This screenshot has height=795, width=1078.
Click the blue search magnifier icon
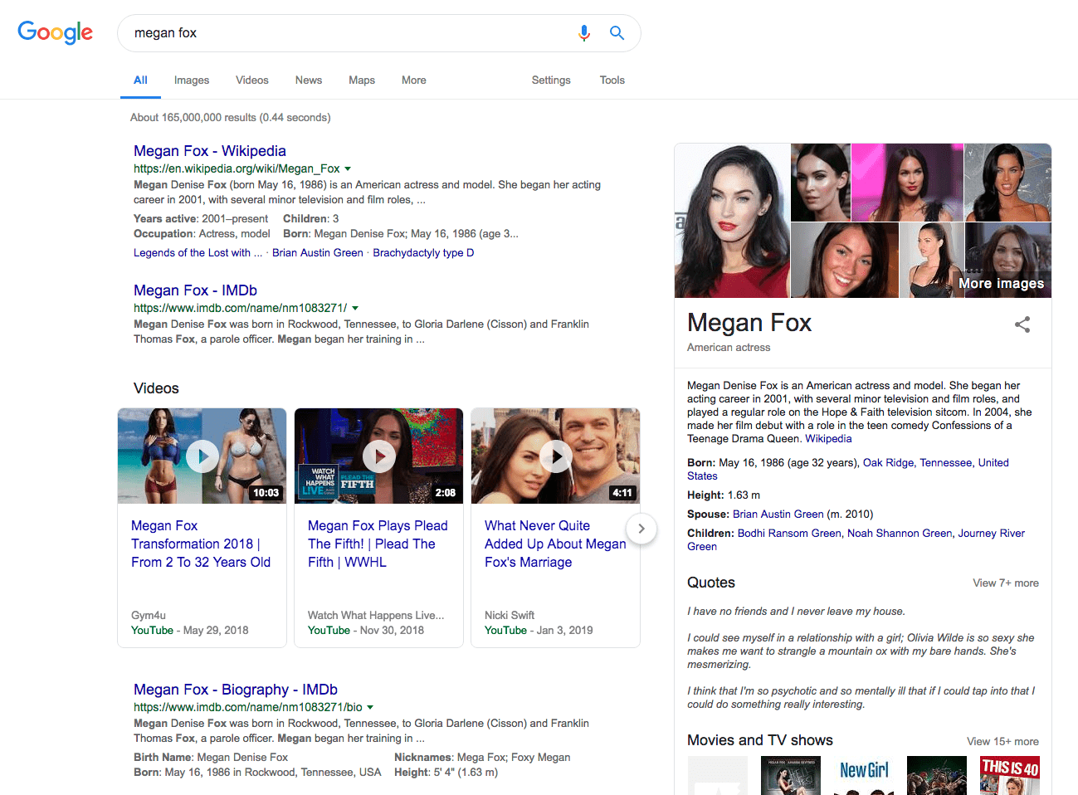pos(617,33)
